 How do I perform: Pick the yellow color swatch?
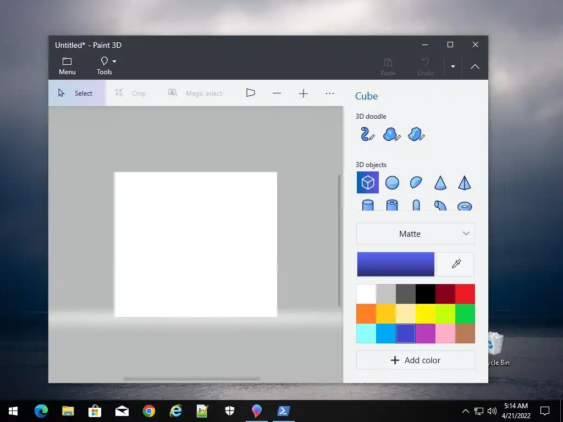426,314
